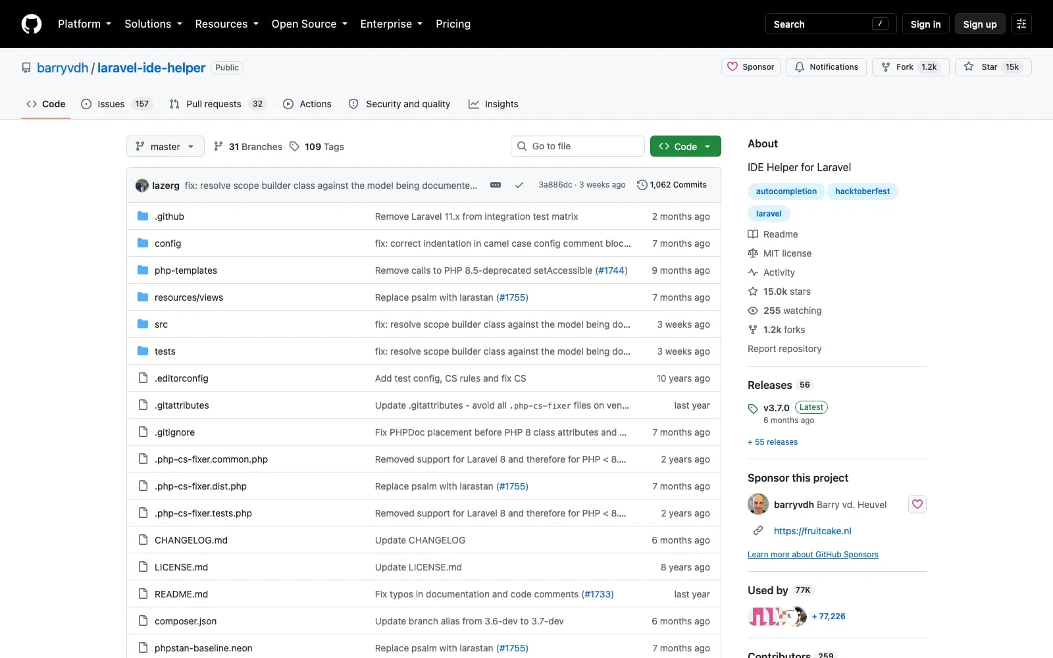Open the green Code dropdown button
Image resolution: width=1053 pixels, height=658 pixels.
coord(685,146)
